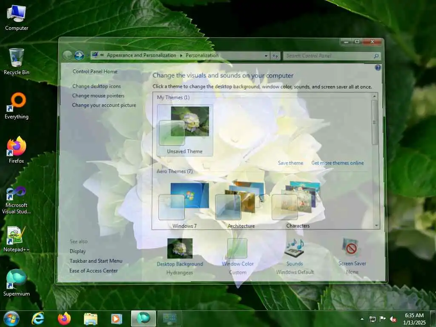Open the Help question mark icon
This screenshot has width=436, height=327.
pyautogui.click(x=378, y=68)
